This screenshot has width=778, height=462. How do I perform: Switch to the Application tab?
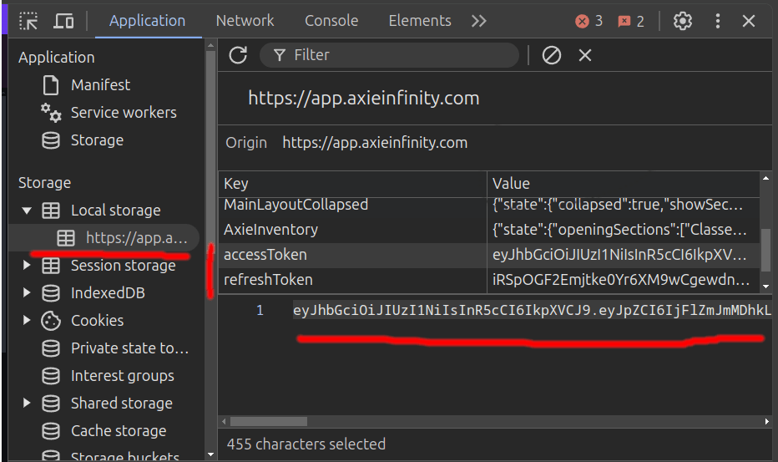click(148, 21)
